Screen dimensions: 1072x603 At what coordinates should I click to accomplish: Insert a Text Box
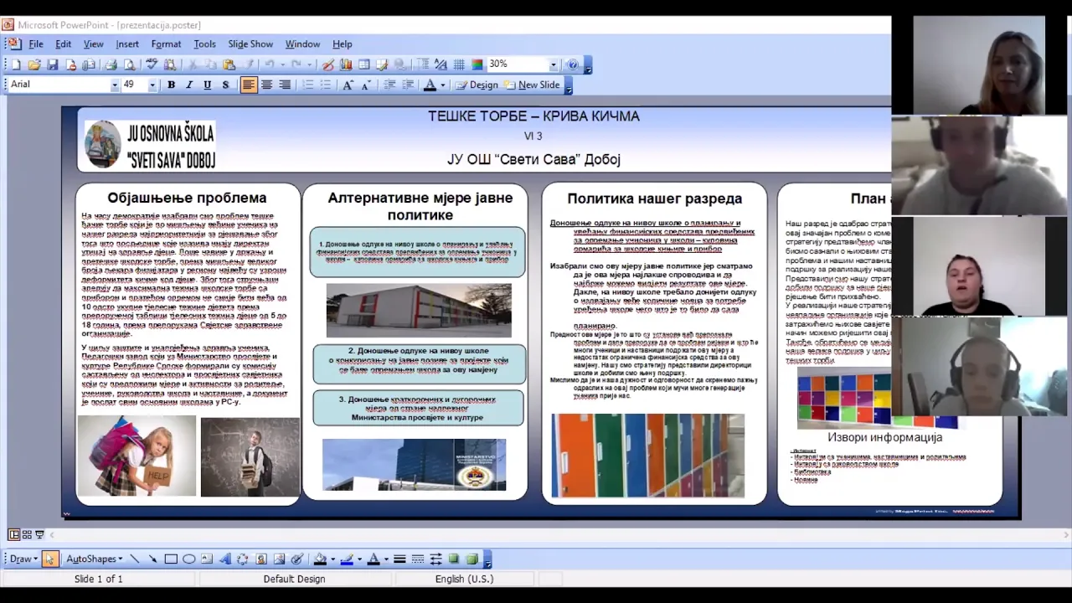pyautogui.click(x=207, y=559)
